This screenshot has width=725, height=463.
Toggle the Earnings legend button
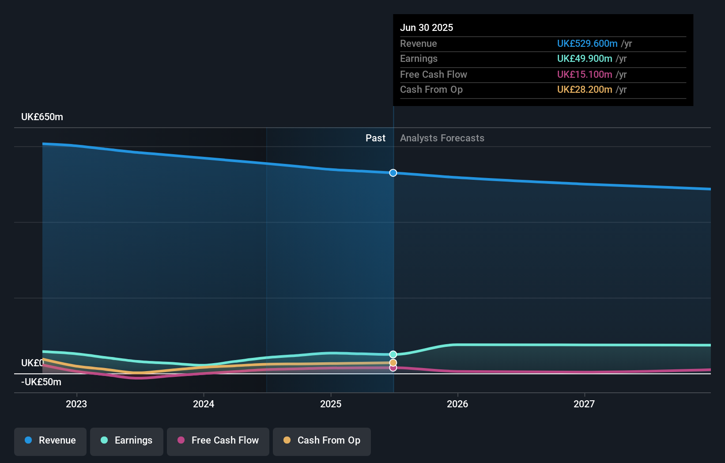(127, 441)
